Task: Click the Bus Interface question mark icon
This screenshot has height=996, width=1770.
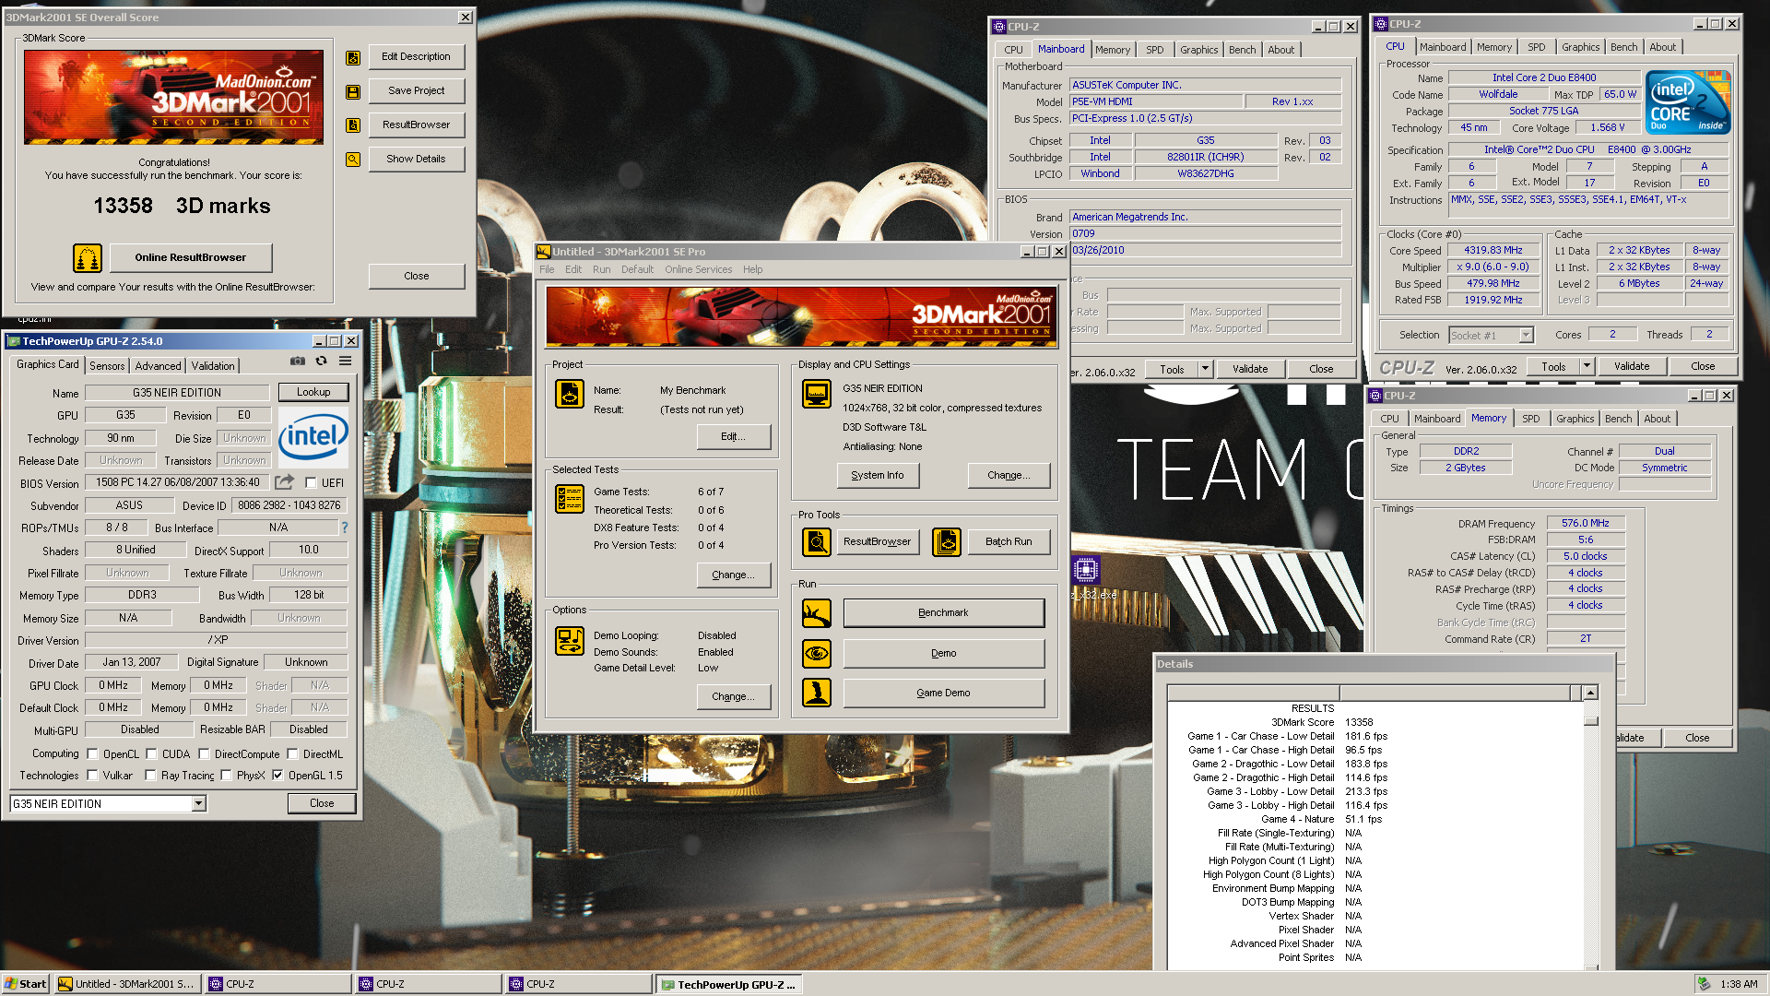Action: click(345, 528)
